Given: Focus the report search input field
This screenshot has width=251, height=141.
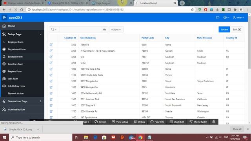Looking at the screenshot, I should click(x=80, y=29).
